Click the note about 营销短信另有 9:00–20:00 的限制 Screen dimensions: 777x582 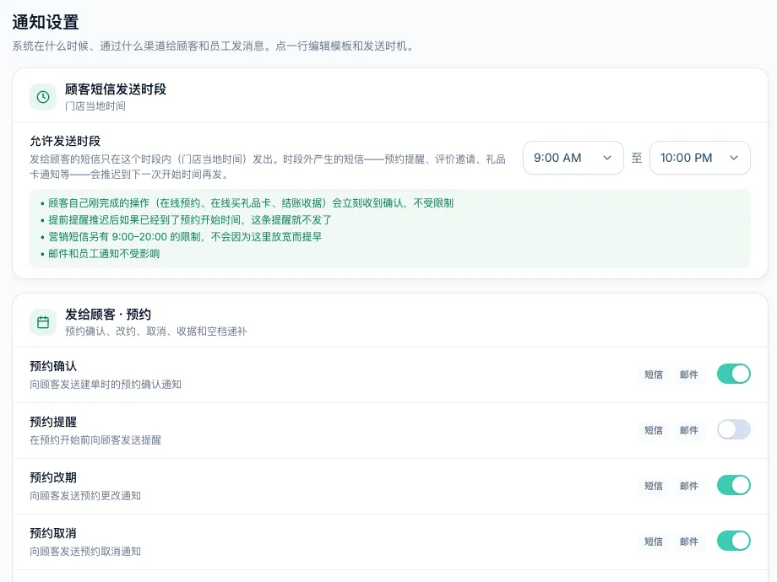pos(181,236)
